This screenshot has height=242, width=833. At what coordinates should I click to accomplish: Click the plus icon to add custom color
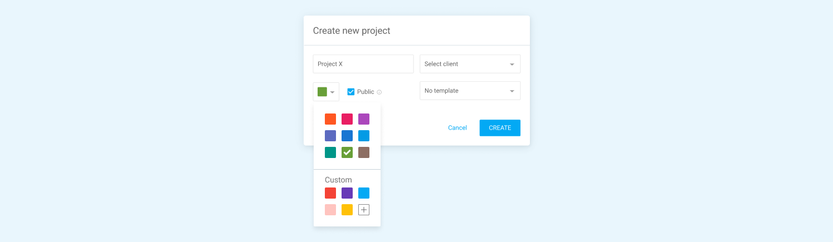point(364,210)
